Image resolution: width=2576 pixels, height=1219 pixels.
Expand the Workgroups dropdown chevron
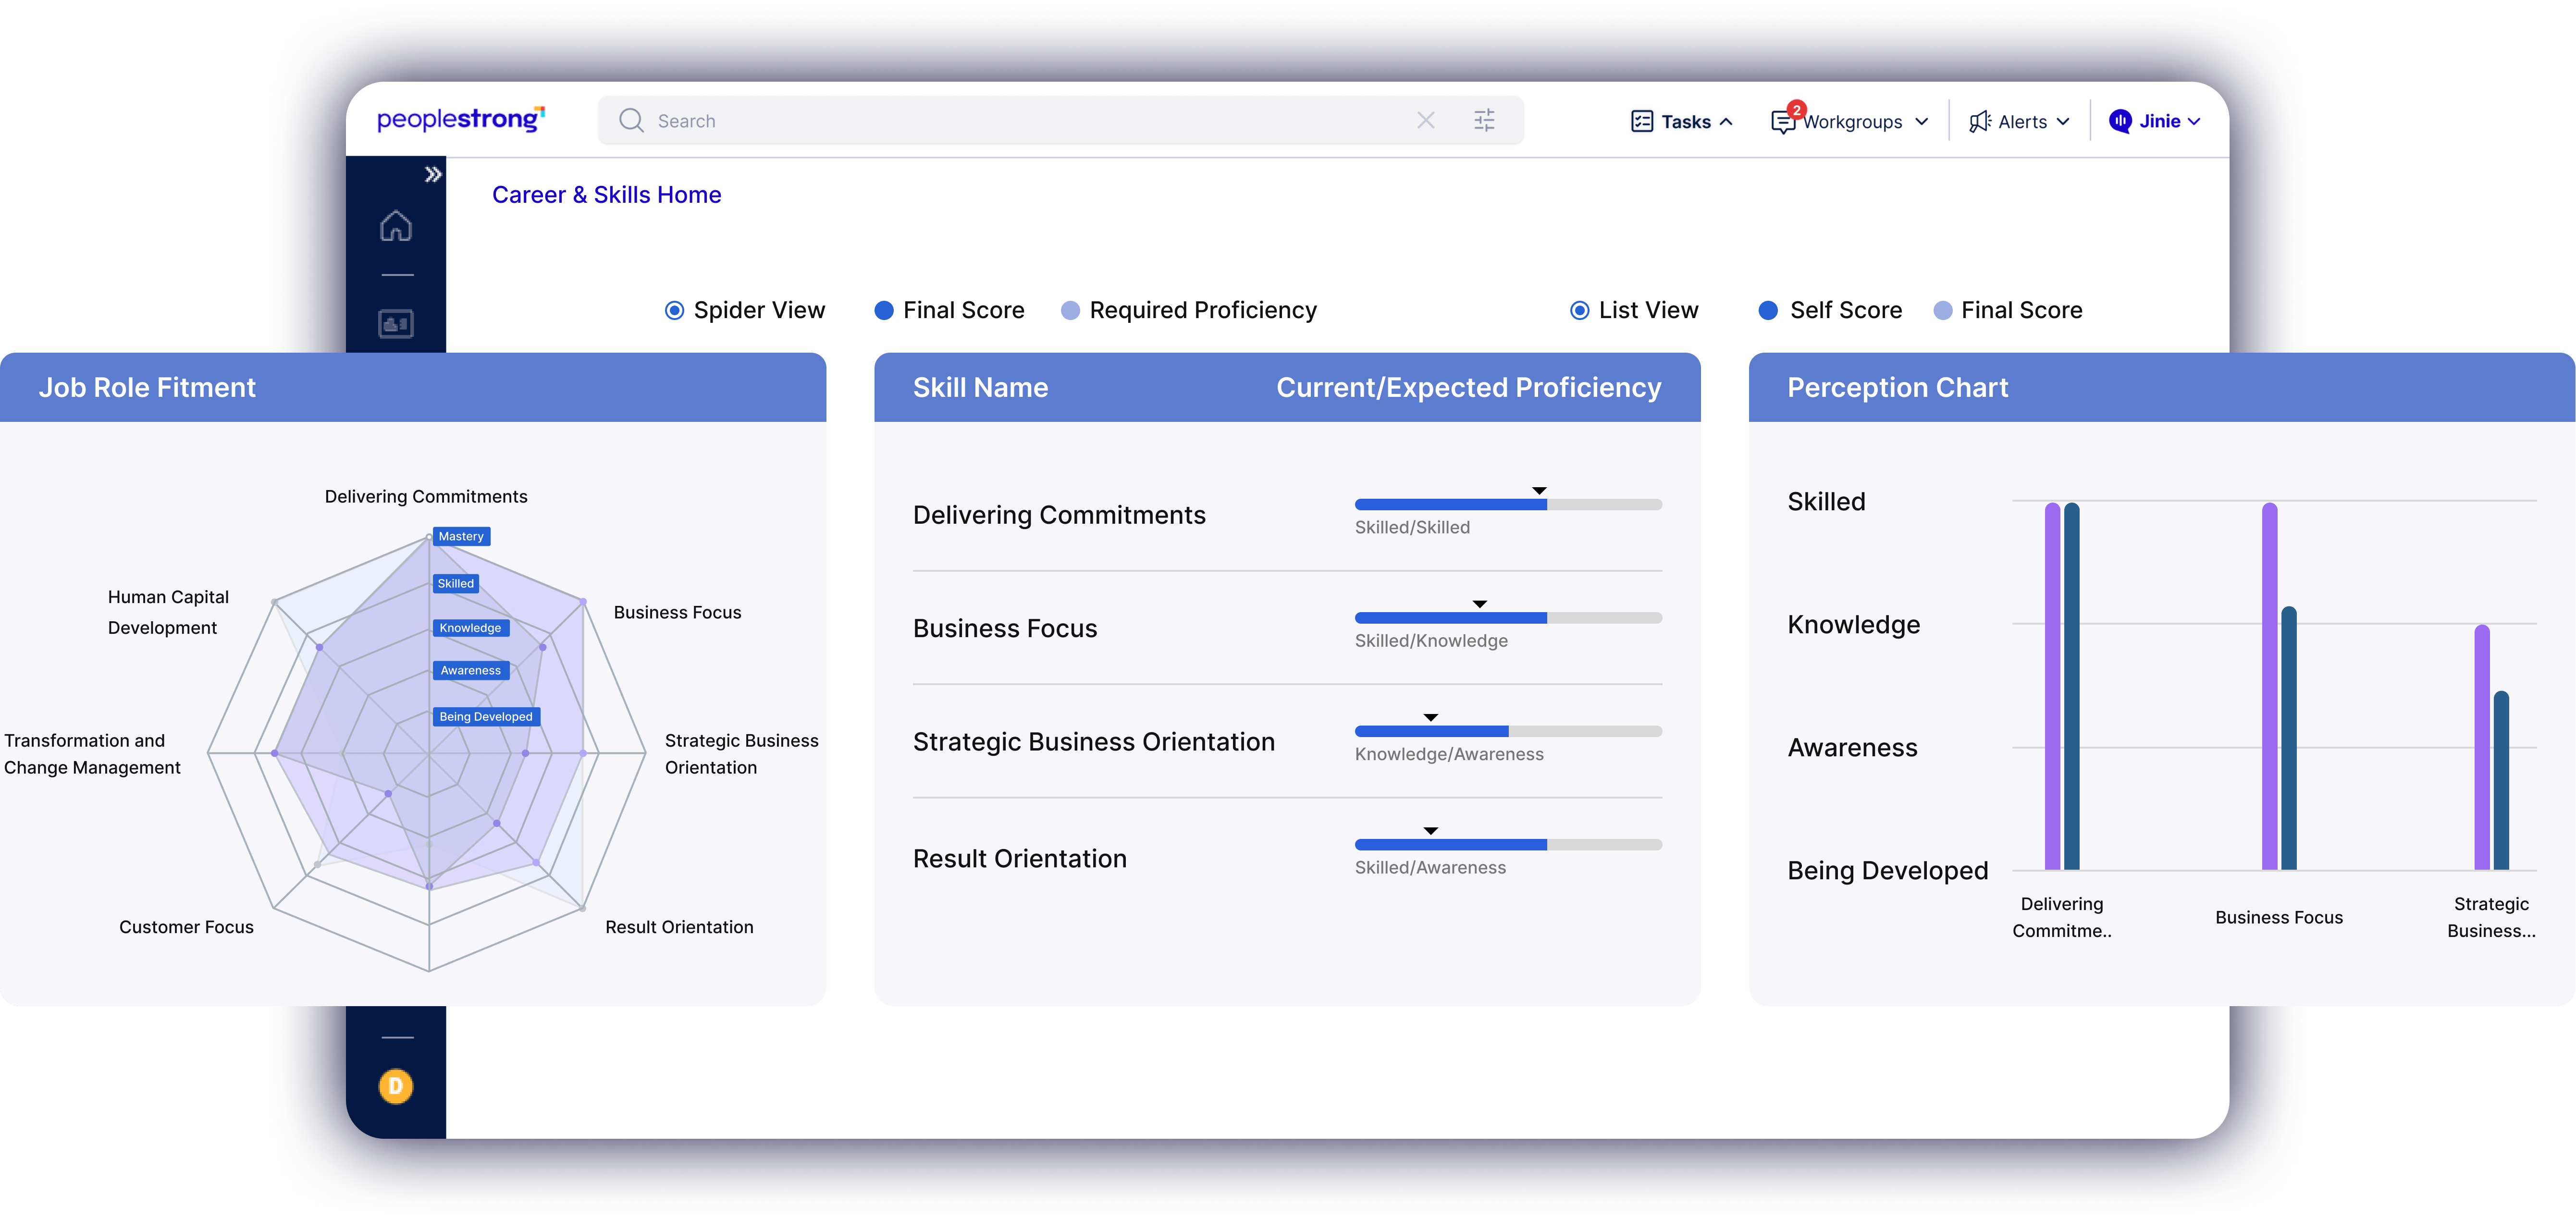pos(1921,122)
